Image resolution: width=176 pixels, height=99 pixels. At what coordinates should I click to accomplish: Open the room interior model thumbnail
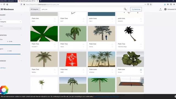(x=130, y=85)
